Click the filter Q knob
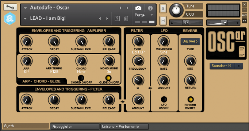 pyautogui.click(x=138, y=80)
